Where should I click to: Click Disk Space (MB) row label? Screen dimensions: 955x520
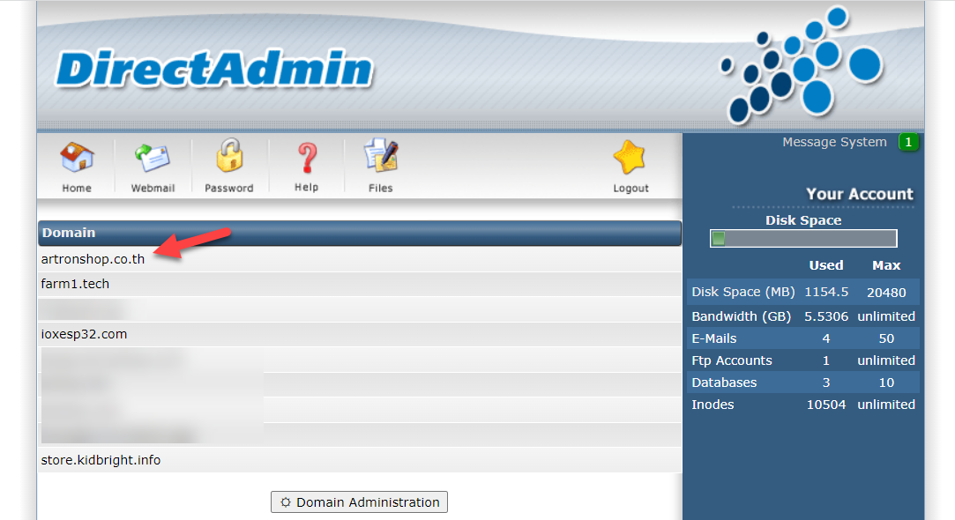(743, 292)
